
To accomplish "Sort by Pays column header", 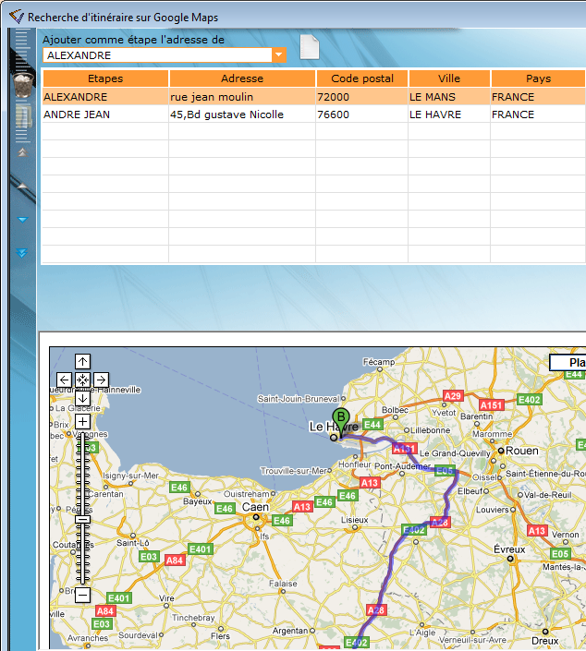I will pyautogui.click(x=538, y=78).
